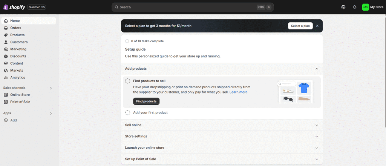This screenshot has height=166, width=386.
Task: Click the Add apps label in the sidebar
Action: tap(14, 120)
